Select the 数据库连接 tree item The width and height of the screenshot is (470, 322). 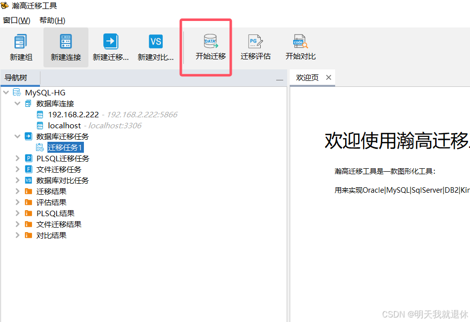pos(55,104)
